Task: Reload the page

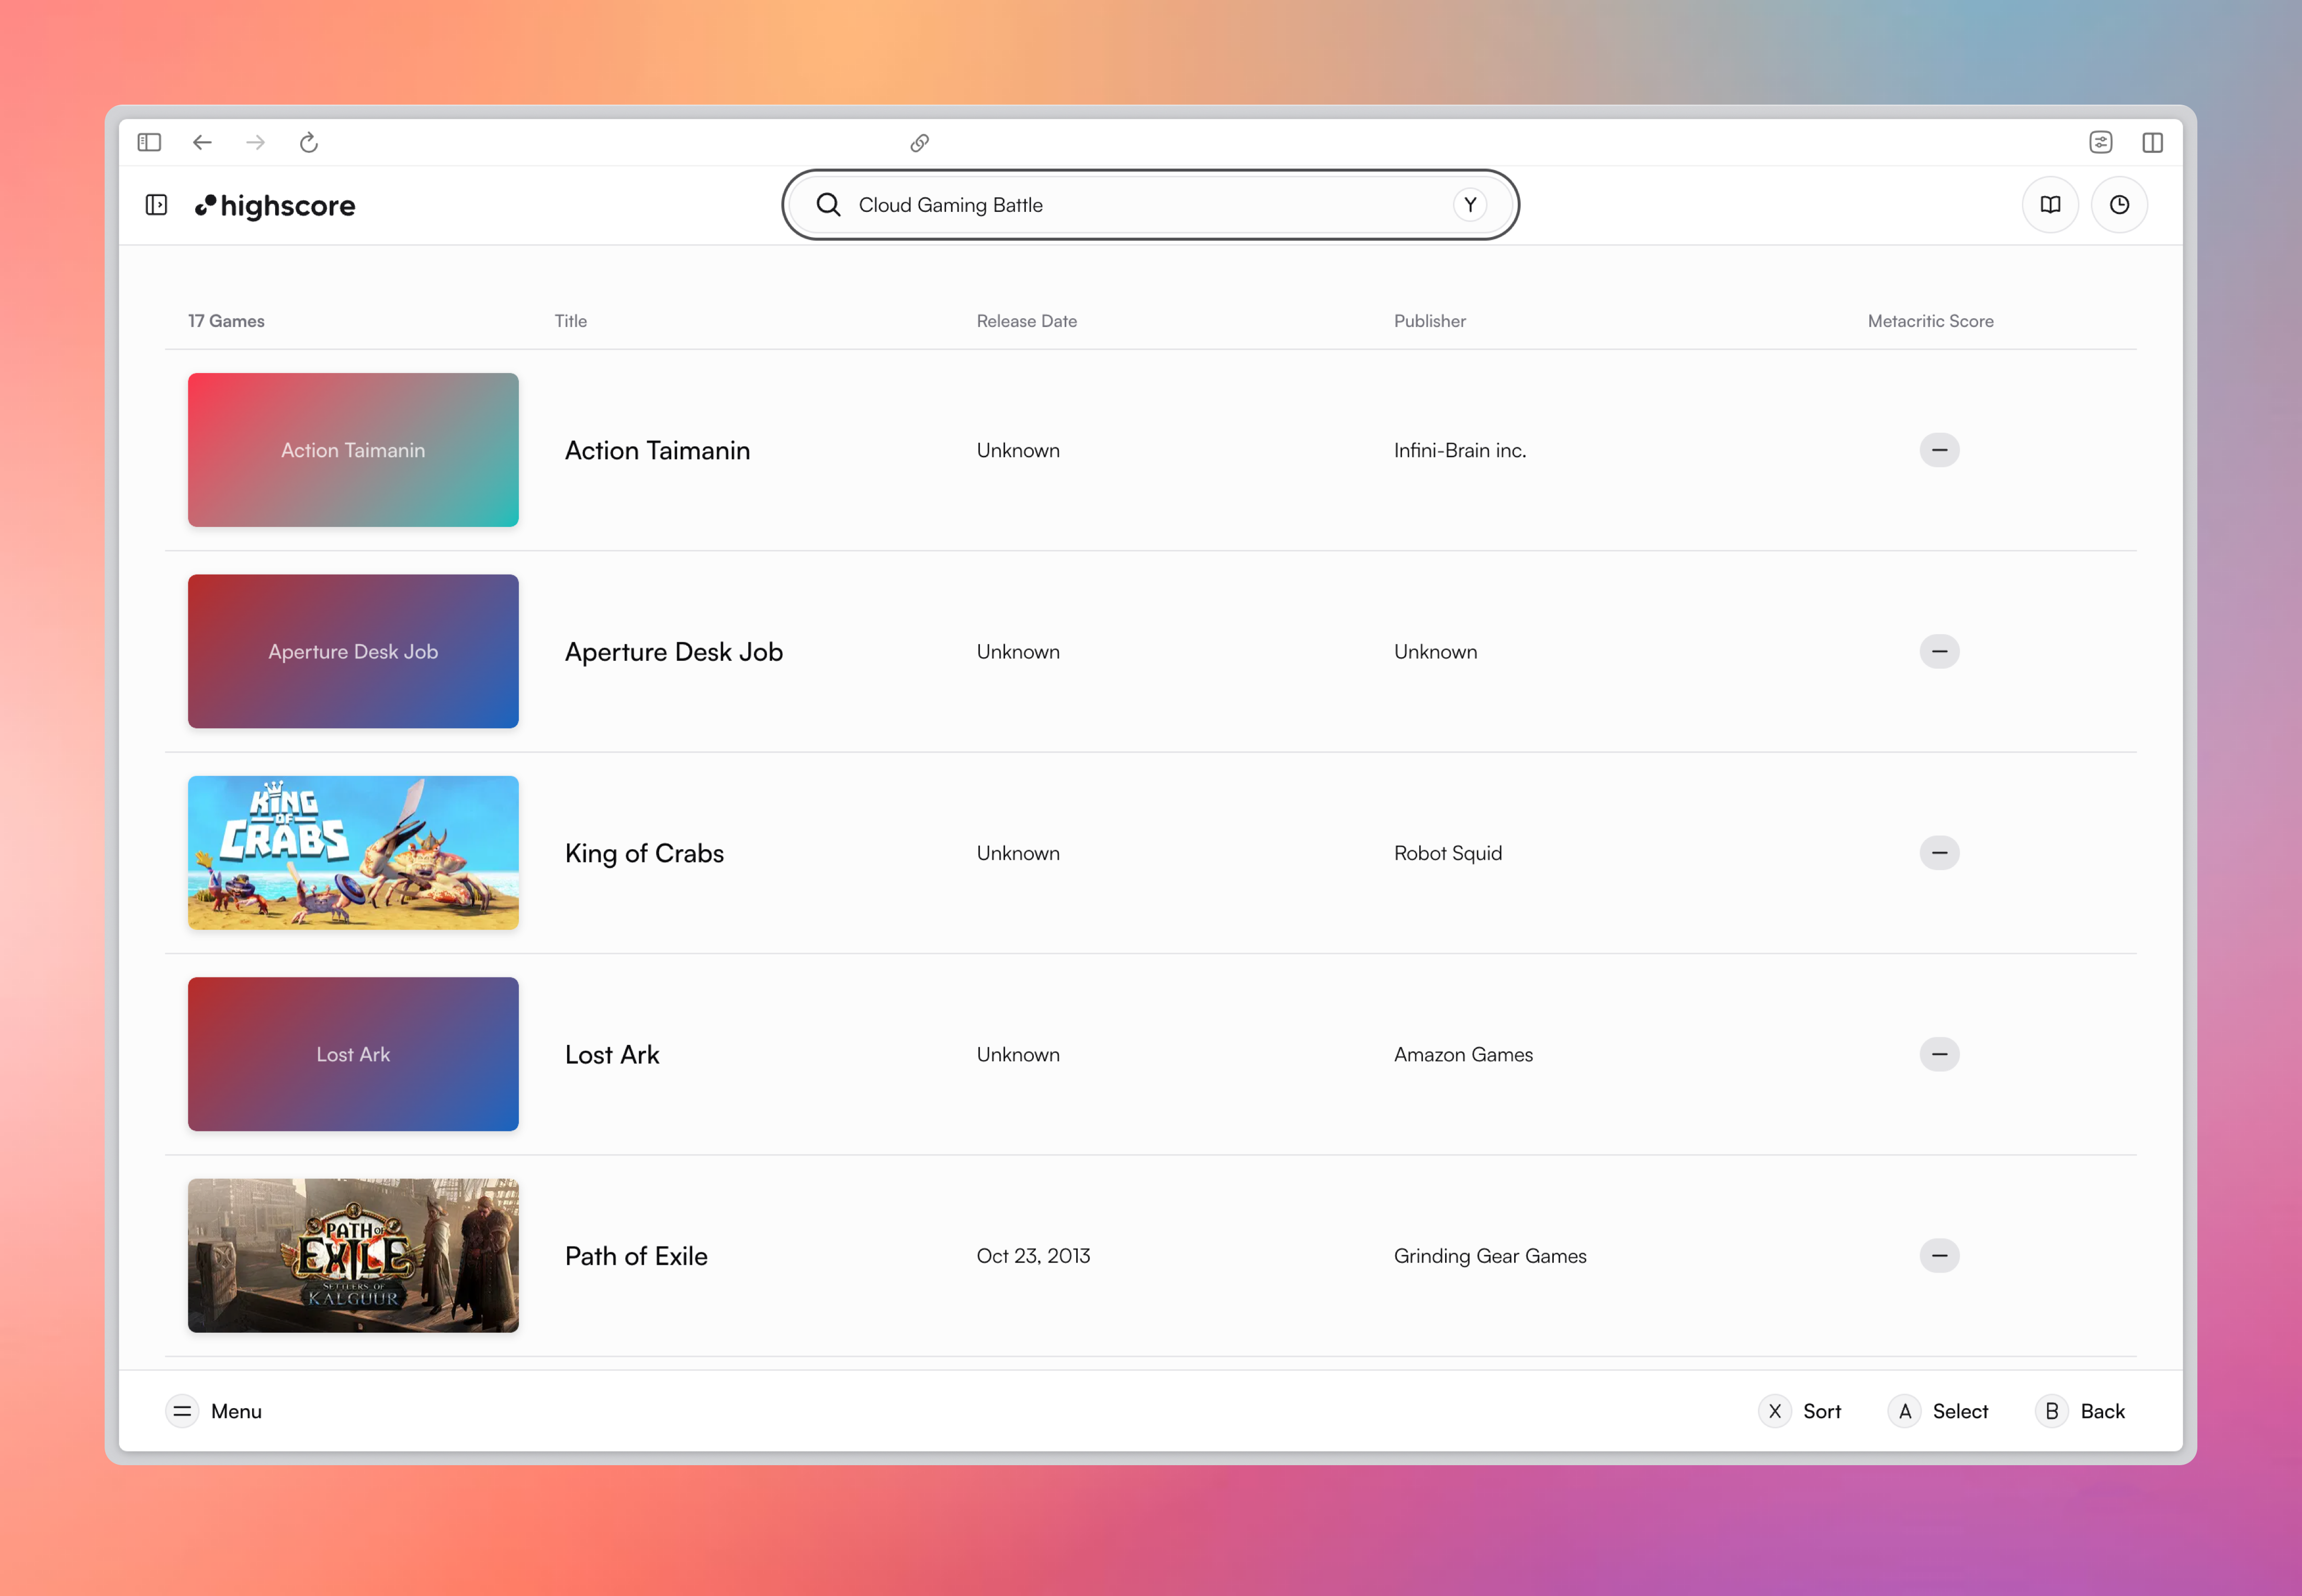Action: point(309,142)
